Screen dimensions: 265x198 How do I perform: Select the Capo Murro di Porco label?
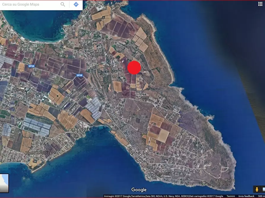(x=224, y=181)
